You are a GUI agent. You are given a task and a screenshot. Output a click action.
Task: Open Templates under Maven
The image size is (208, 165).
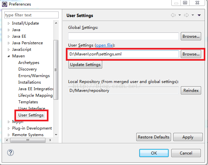28,102
